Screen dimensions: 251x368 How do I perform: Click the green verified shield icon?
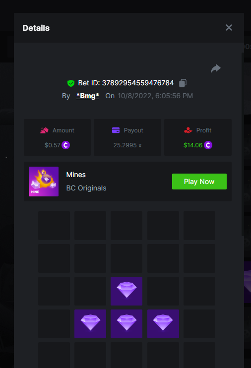tap(71, 83)
